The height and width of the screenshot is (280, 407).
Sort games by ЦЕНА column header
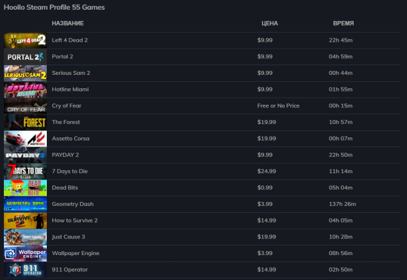tap(270, 24)
